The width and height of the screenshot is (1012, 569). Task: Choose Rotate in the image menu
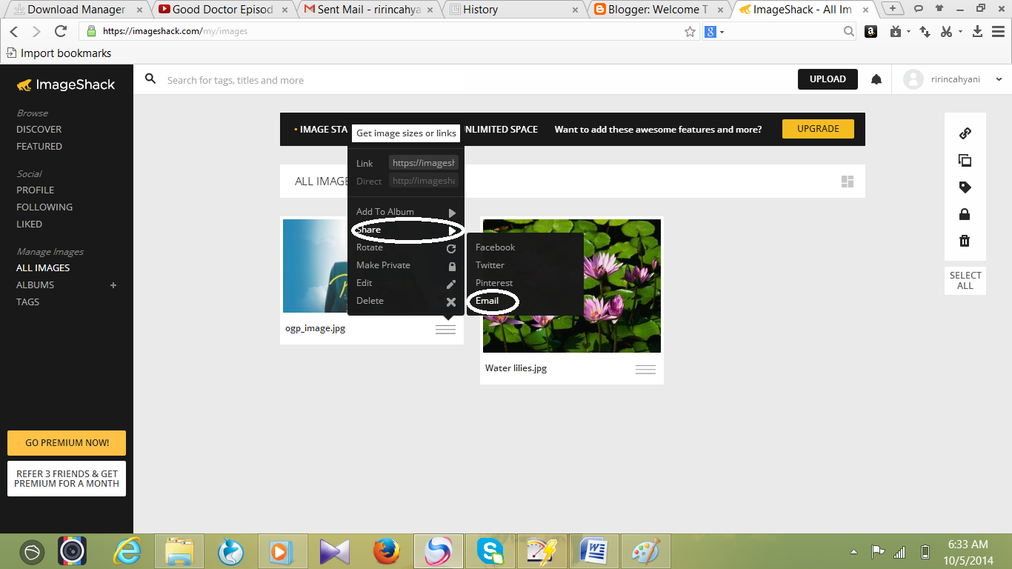[x=406, y=247]
